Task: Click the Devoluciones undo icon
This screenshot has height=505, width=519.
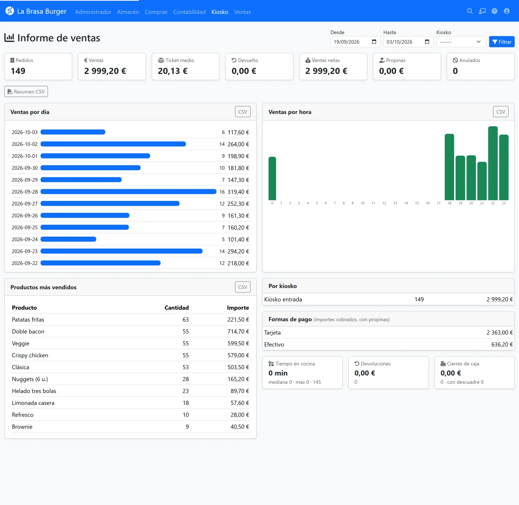Action: click(x=357, y=364)
